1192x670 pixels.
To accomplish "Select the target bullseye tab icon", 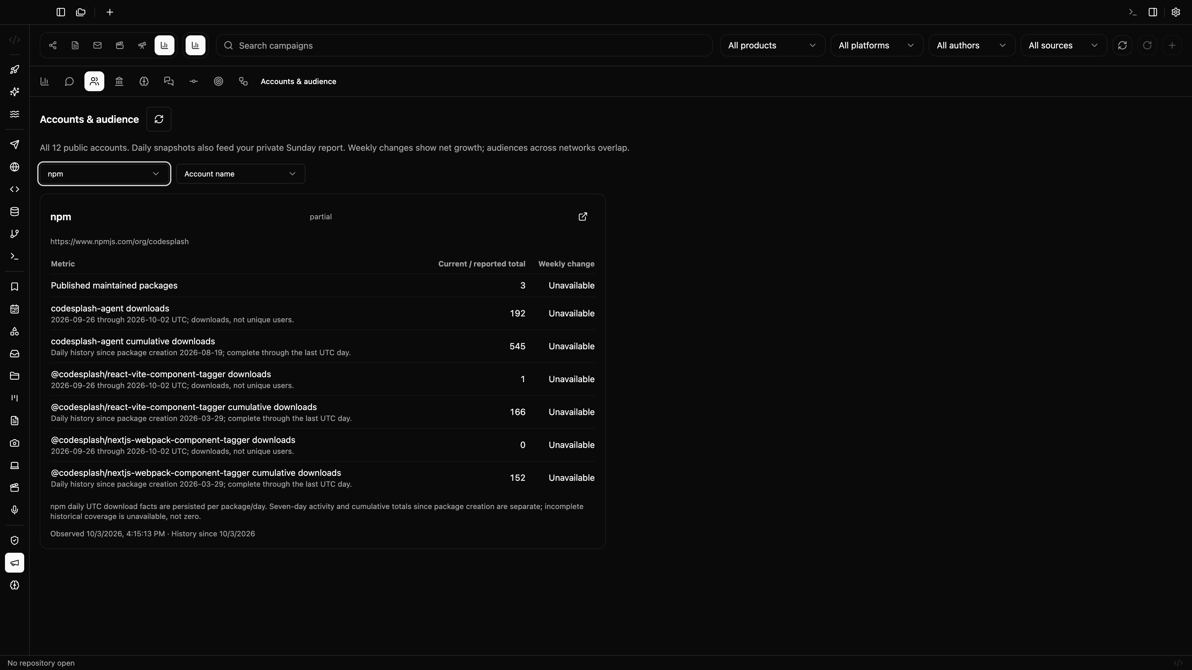I will tap(219, 81).
